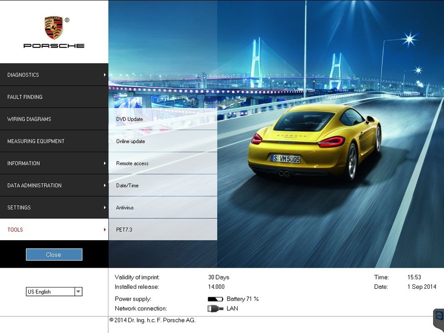Launch the Antivirus tool

coord(163,208)
